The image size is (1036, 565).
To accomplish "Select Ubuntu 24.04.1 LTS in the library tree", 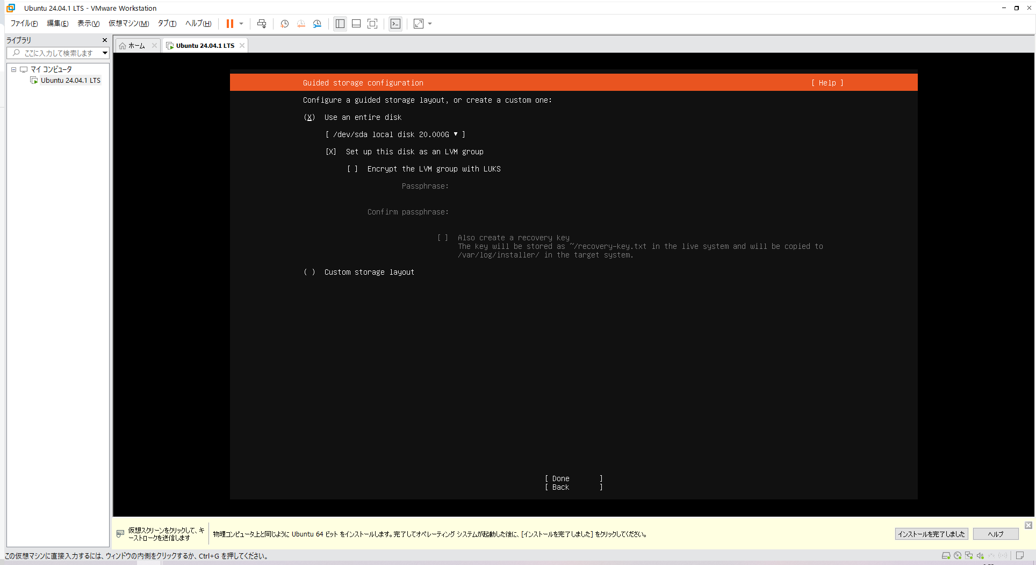I will pyautogui.click(x=70, y=80).
